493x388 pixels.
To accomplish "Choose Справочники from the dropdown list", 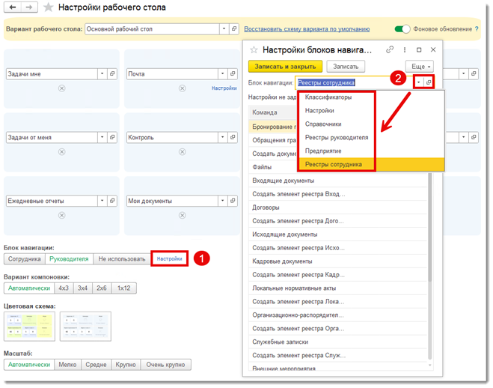I will [x=323, y=124].
